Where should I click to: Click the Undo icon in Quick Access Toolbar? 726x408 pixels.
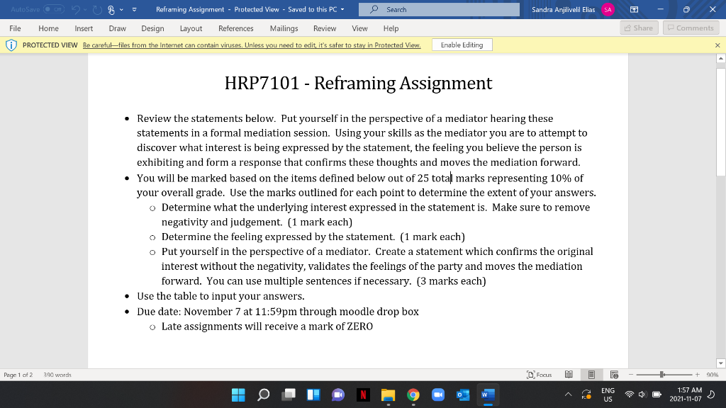[76, 10]
